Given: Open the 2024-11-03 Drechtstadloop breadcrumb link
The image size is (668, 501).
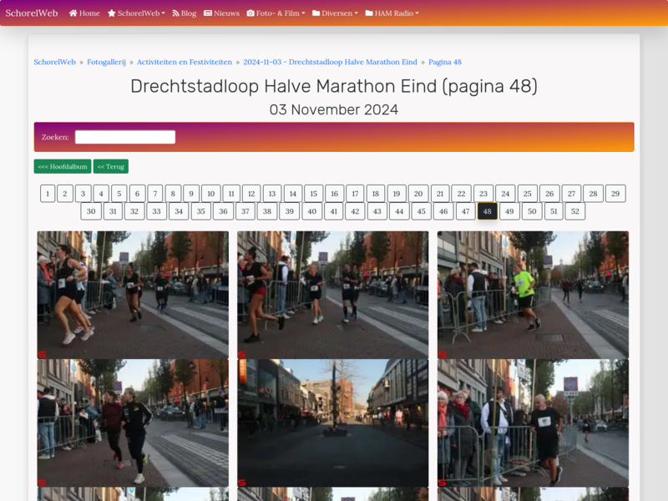Looking at the screenshot, I should [330, 62].
